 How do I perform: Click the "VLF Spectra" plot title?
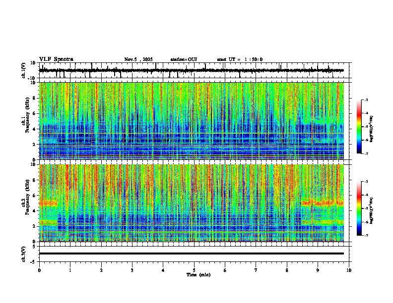tap(56, 59)
